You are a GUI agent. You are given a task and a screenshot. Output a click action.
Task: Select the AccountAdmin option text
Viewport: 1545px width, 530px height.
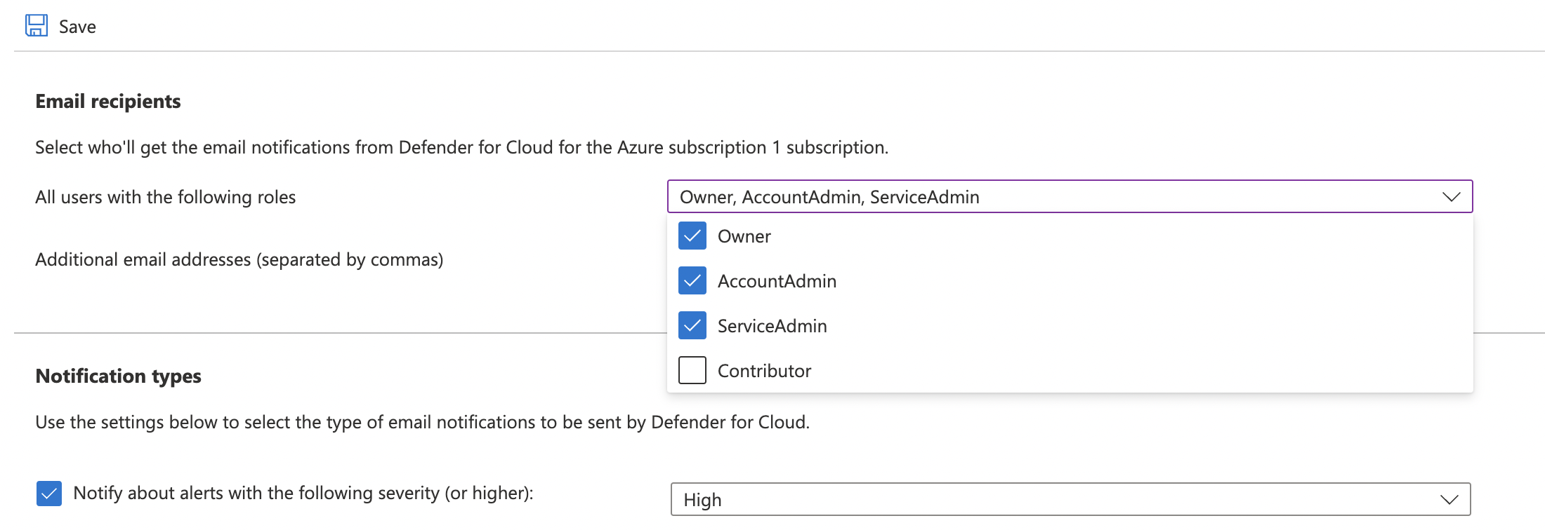tap(777, 281)
